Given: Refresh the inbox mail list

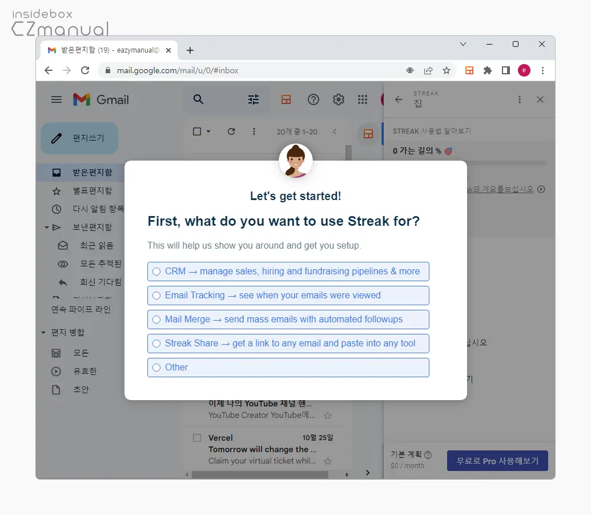Looking at the screenshot, I should point(231,131).
